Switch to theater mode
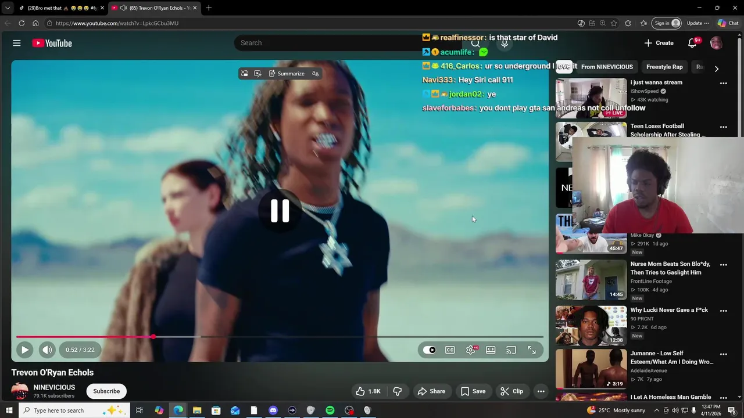Image resolution: width=744 pixels, height=418 pixels. tap(491, 349)
